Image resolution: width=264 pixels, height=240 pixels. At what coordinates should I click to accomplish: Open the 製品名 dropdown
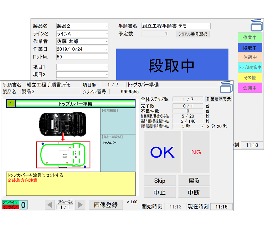[x=82, y=26]
